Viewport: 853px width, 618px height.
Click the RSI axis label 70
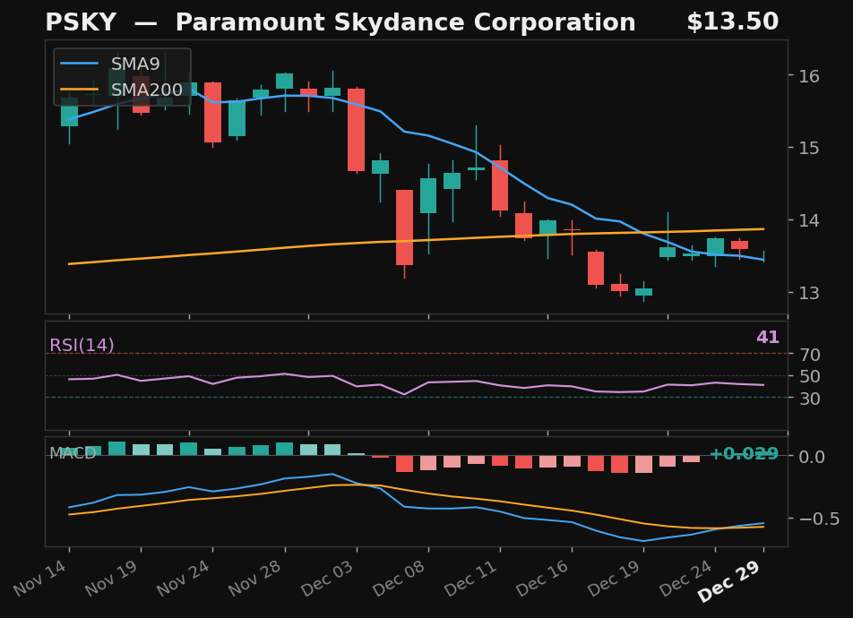(x=809, y=355)
